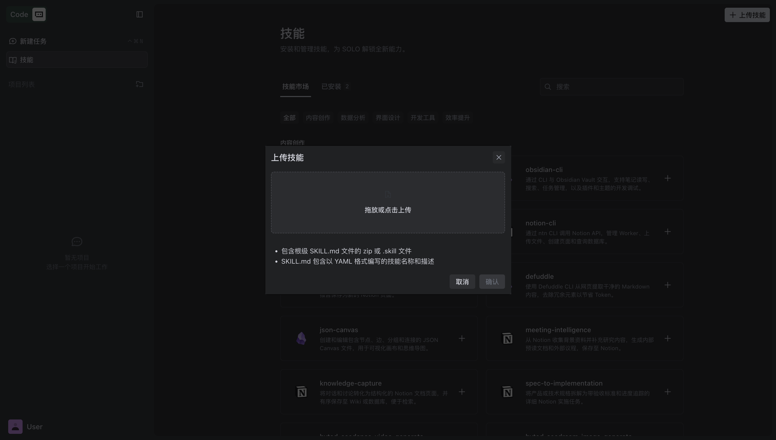Select the 数据分析 category filter
This screenshot has width=776, height=440.
[353, 118]
